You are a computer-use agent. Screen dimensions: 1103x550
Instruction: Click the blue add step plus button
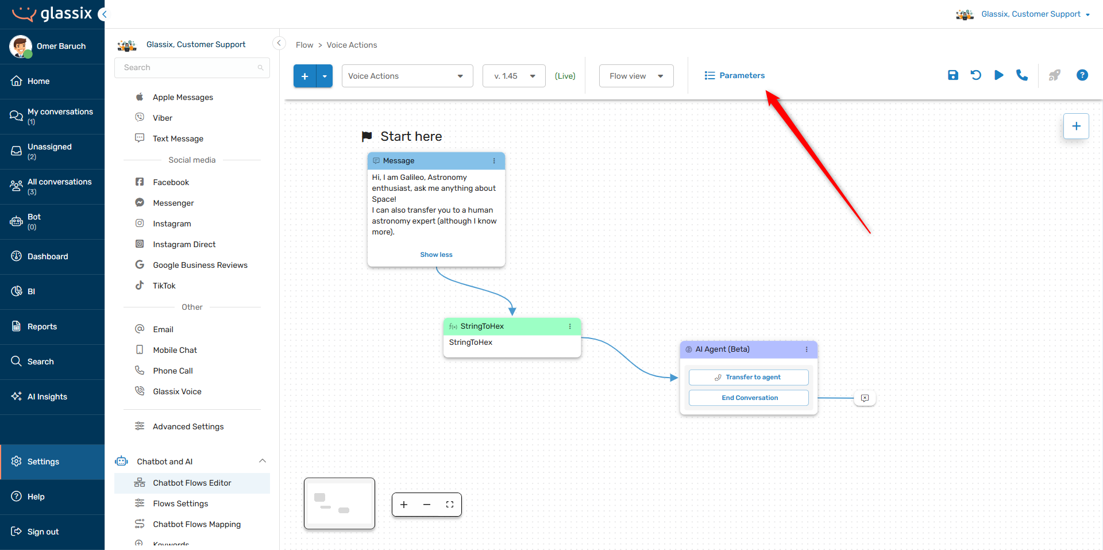305,76
